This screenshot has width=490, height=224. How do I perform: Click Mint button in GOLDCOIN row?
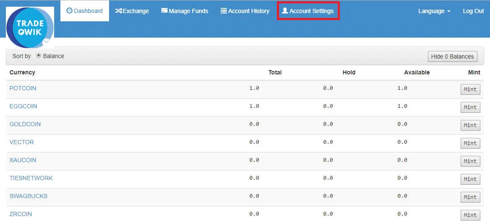[x=470, y=125]
